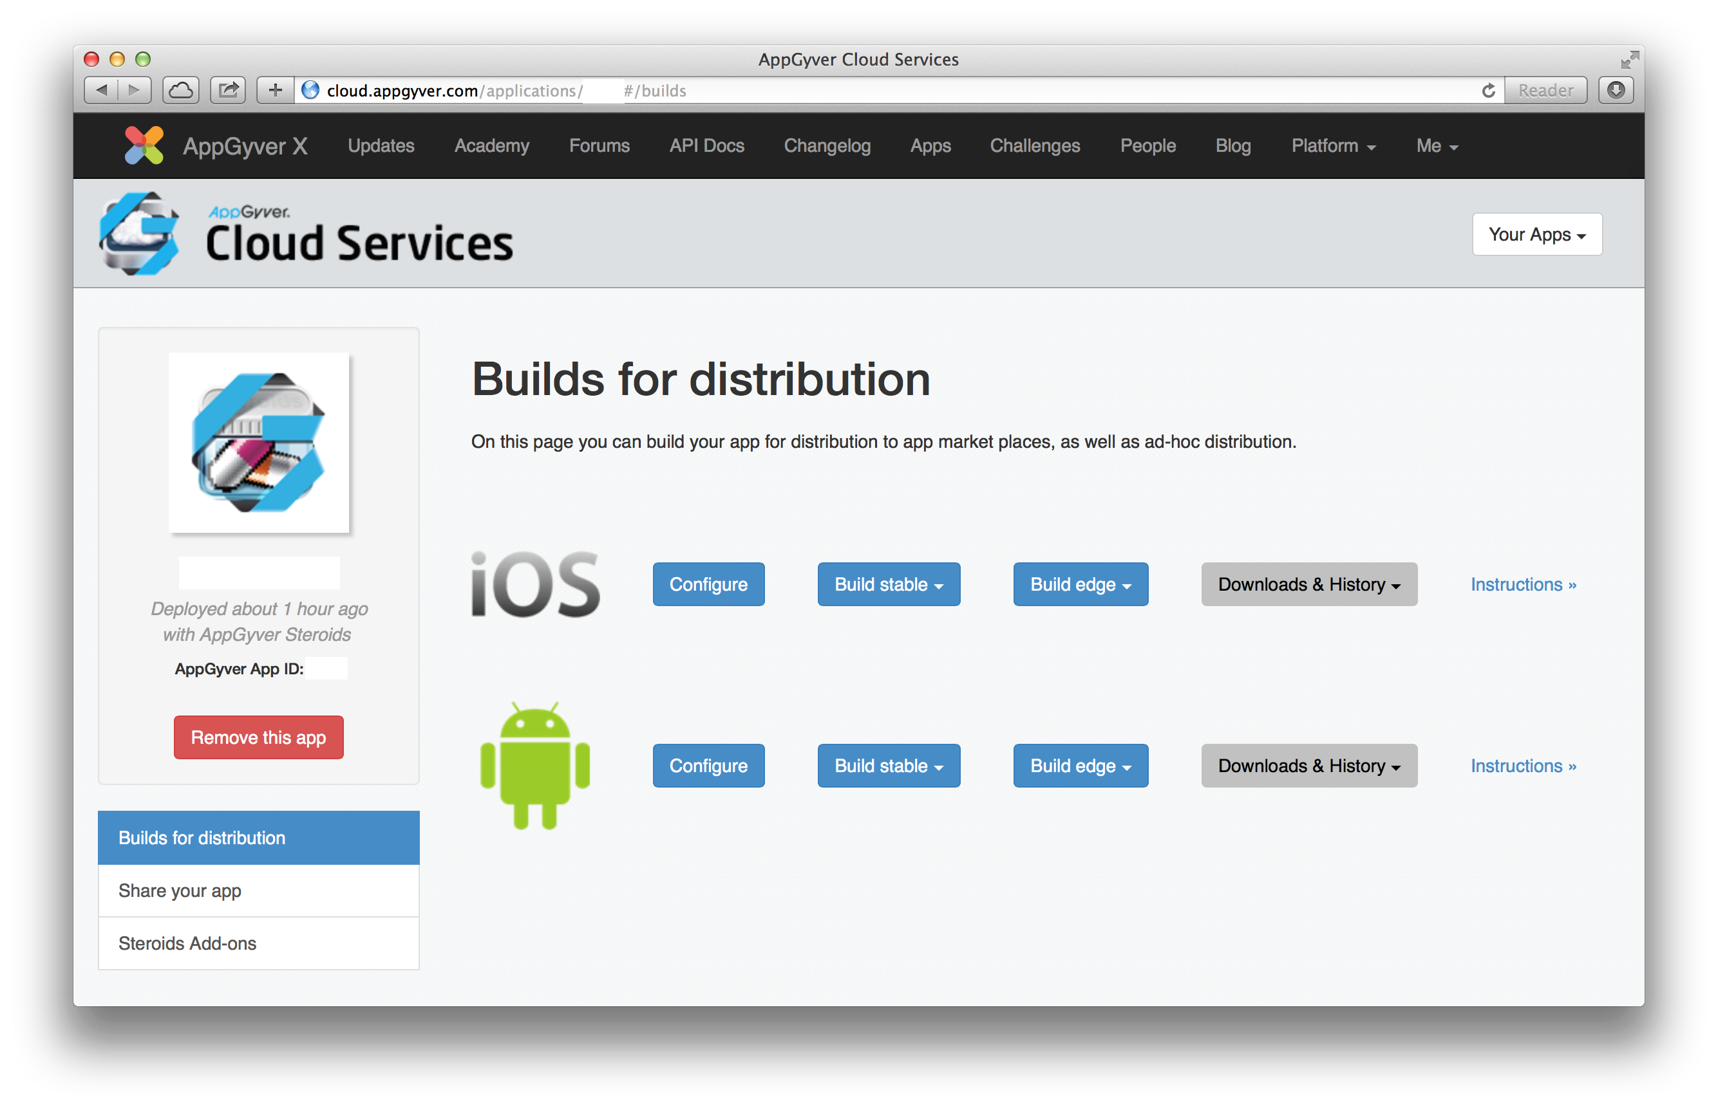This screenshot has width=1718, height=1108.
Task: Click the fullscreen arrows icon in title bar
Action: (1629, 59)
